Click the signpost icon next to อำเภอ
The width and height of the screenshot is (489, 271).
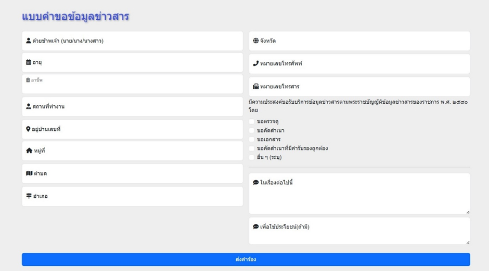29,196
